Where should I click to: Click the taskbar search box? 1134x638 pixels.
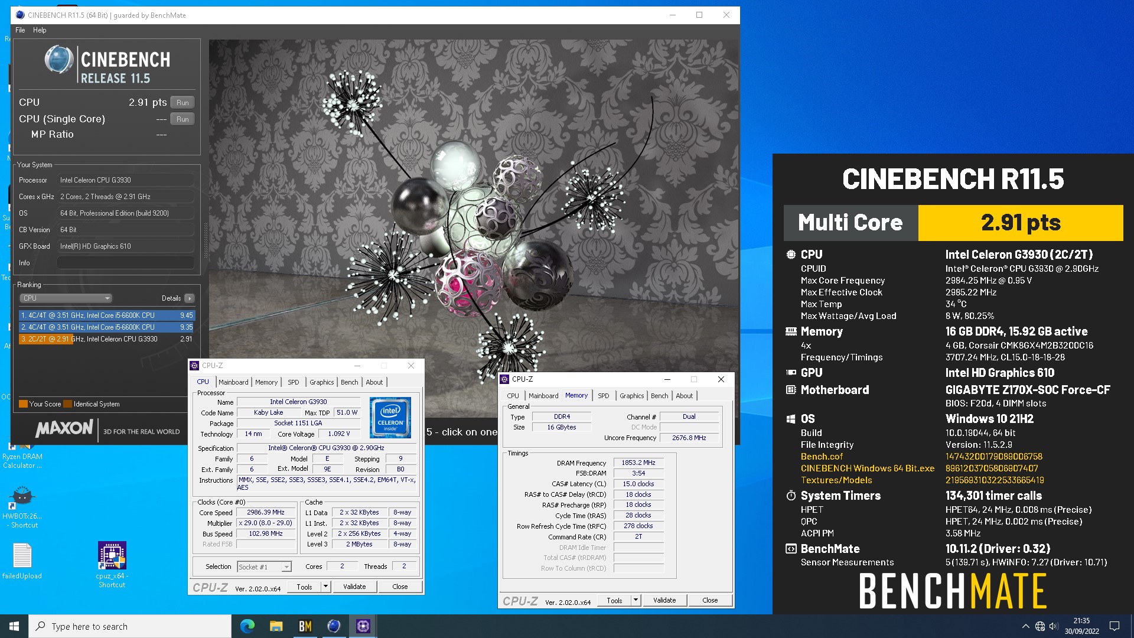[130, 626]
